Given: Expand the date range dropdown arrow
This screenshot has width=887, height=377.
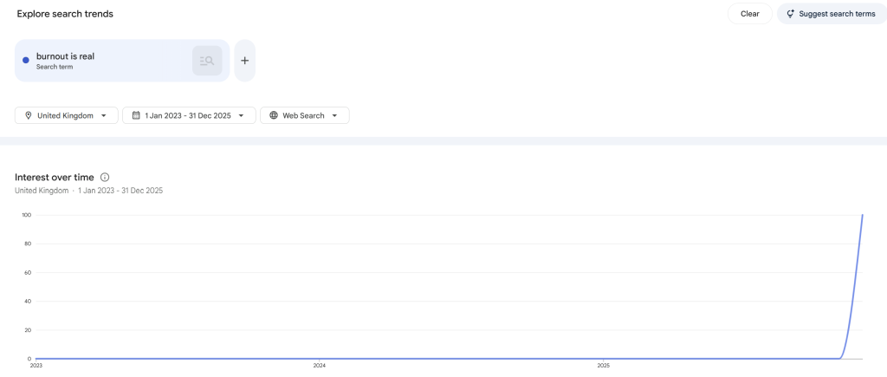Looking at the screenshot, I should 242,115.
